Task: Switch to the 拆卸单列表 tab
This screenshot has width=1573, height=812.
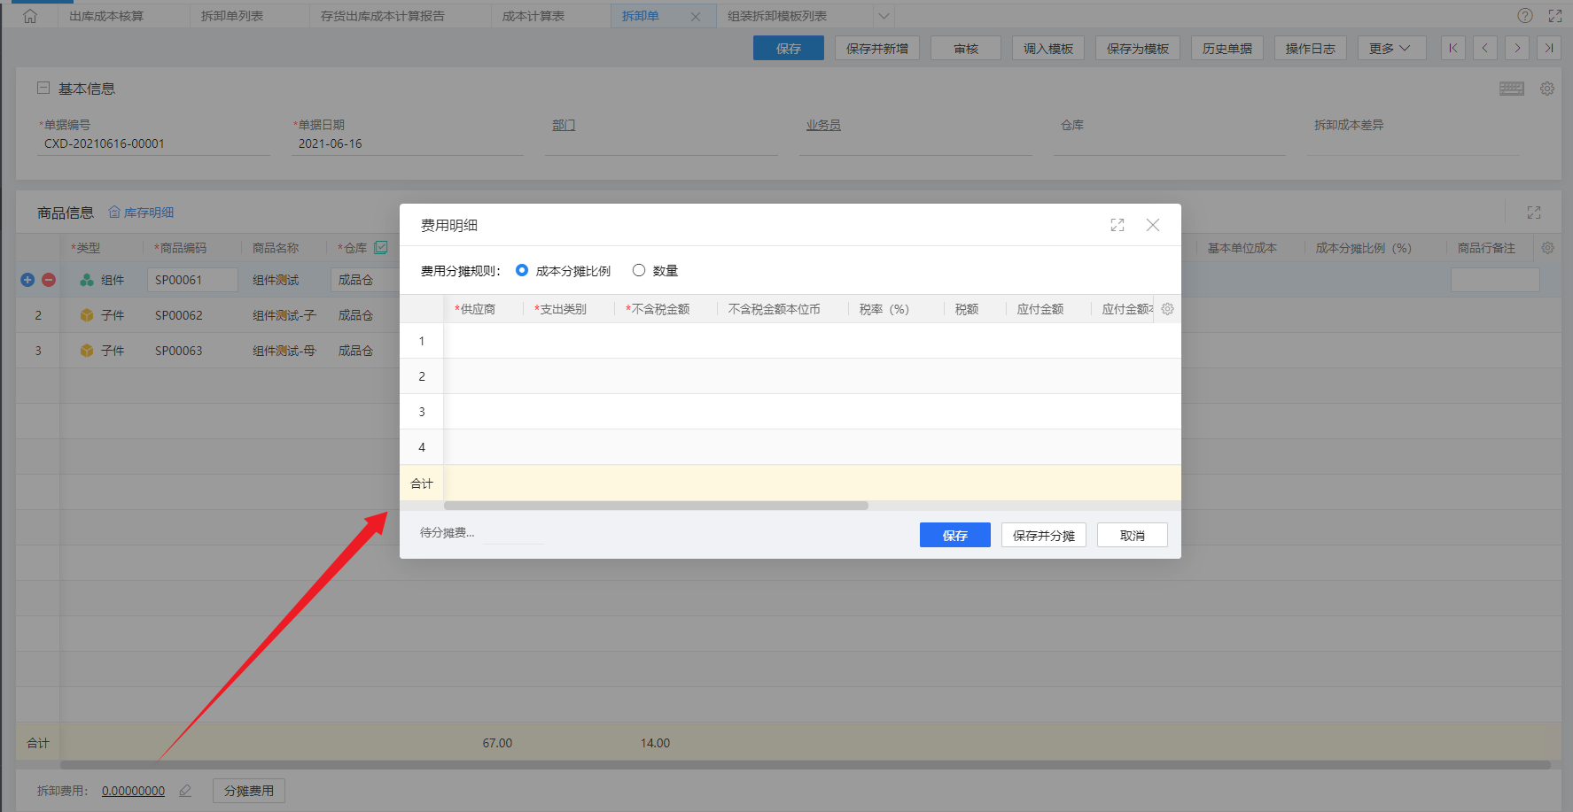Action: coord(231,16)
